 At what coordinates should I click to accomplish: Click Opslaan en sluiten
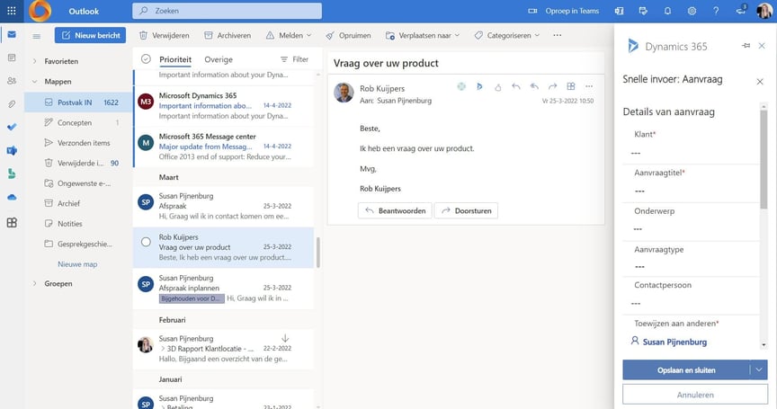(x=686, y=369)
